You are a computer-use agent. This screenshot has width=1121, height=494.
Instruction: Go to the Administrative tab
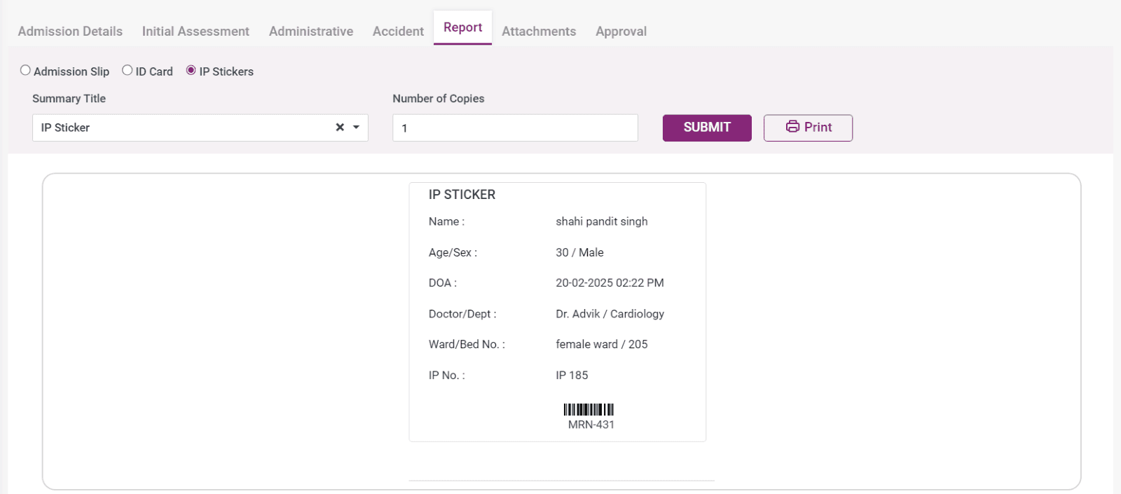[311, 32]
